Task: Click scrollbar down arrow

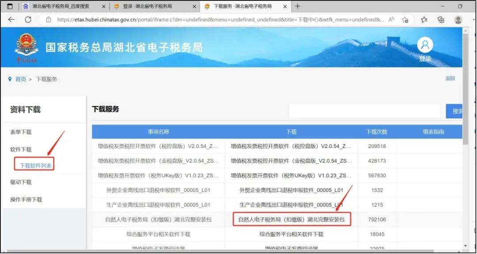Action: point(466,246)
